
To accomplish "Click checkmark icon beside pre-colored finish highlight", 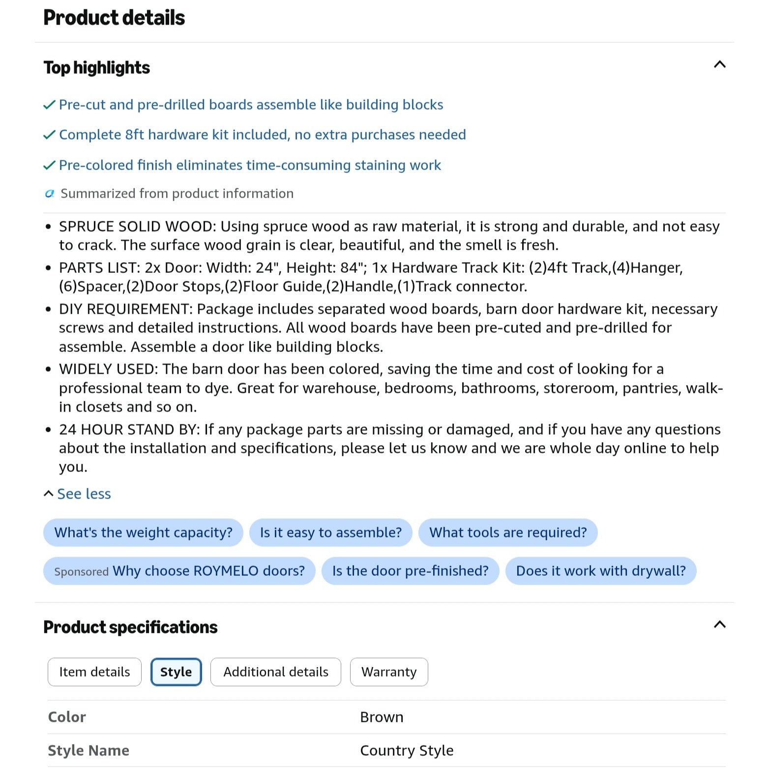I will 49,166.
